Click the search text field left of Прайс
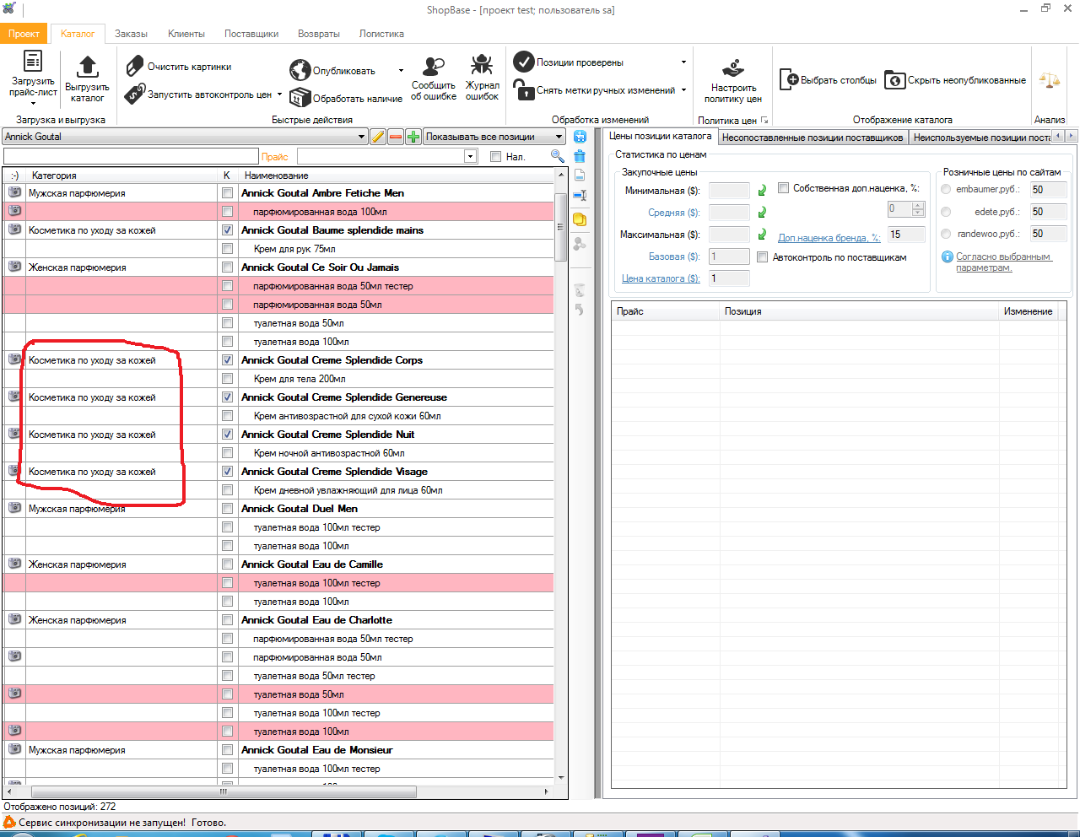The height and width of the screenshot is (837, 1080). [x=131, y=156]
